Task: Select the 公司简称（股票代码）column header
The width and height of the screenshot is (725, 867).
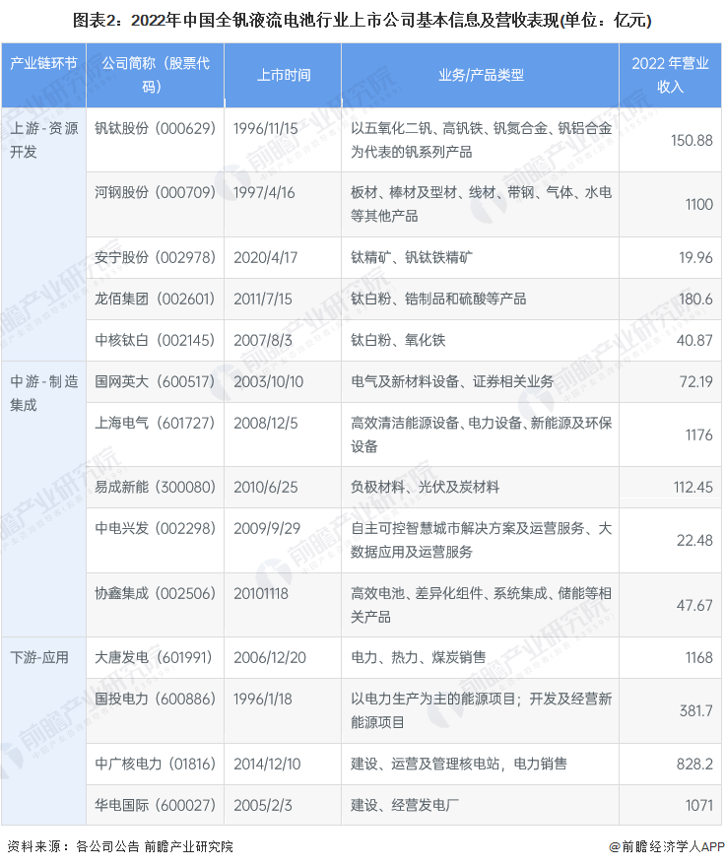Action: [x=156, y=75]
